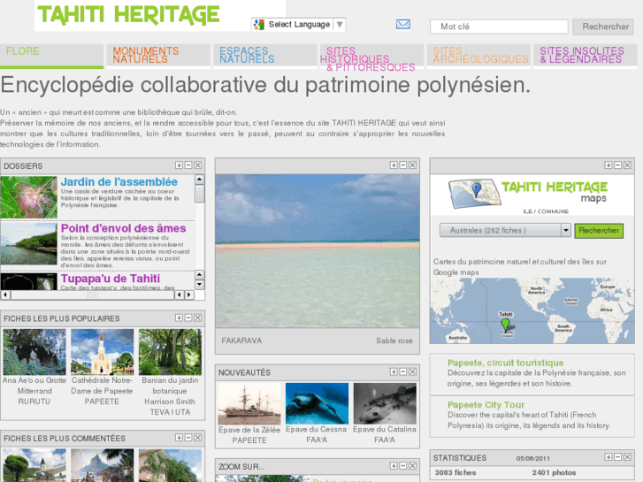Viewport: 643px width, 482px height.
Task: Click the envelope contact icon
Action: click(x=403, y=25)
